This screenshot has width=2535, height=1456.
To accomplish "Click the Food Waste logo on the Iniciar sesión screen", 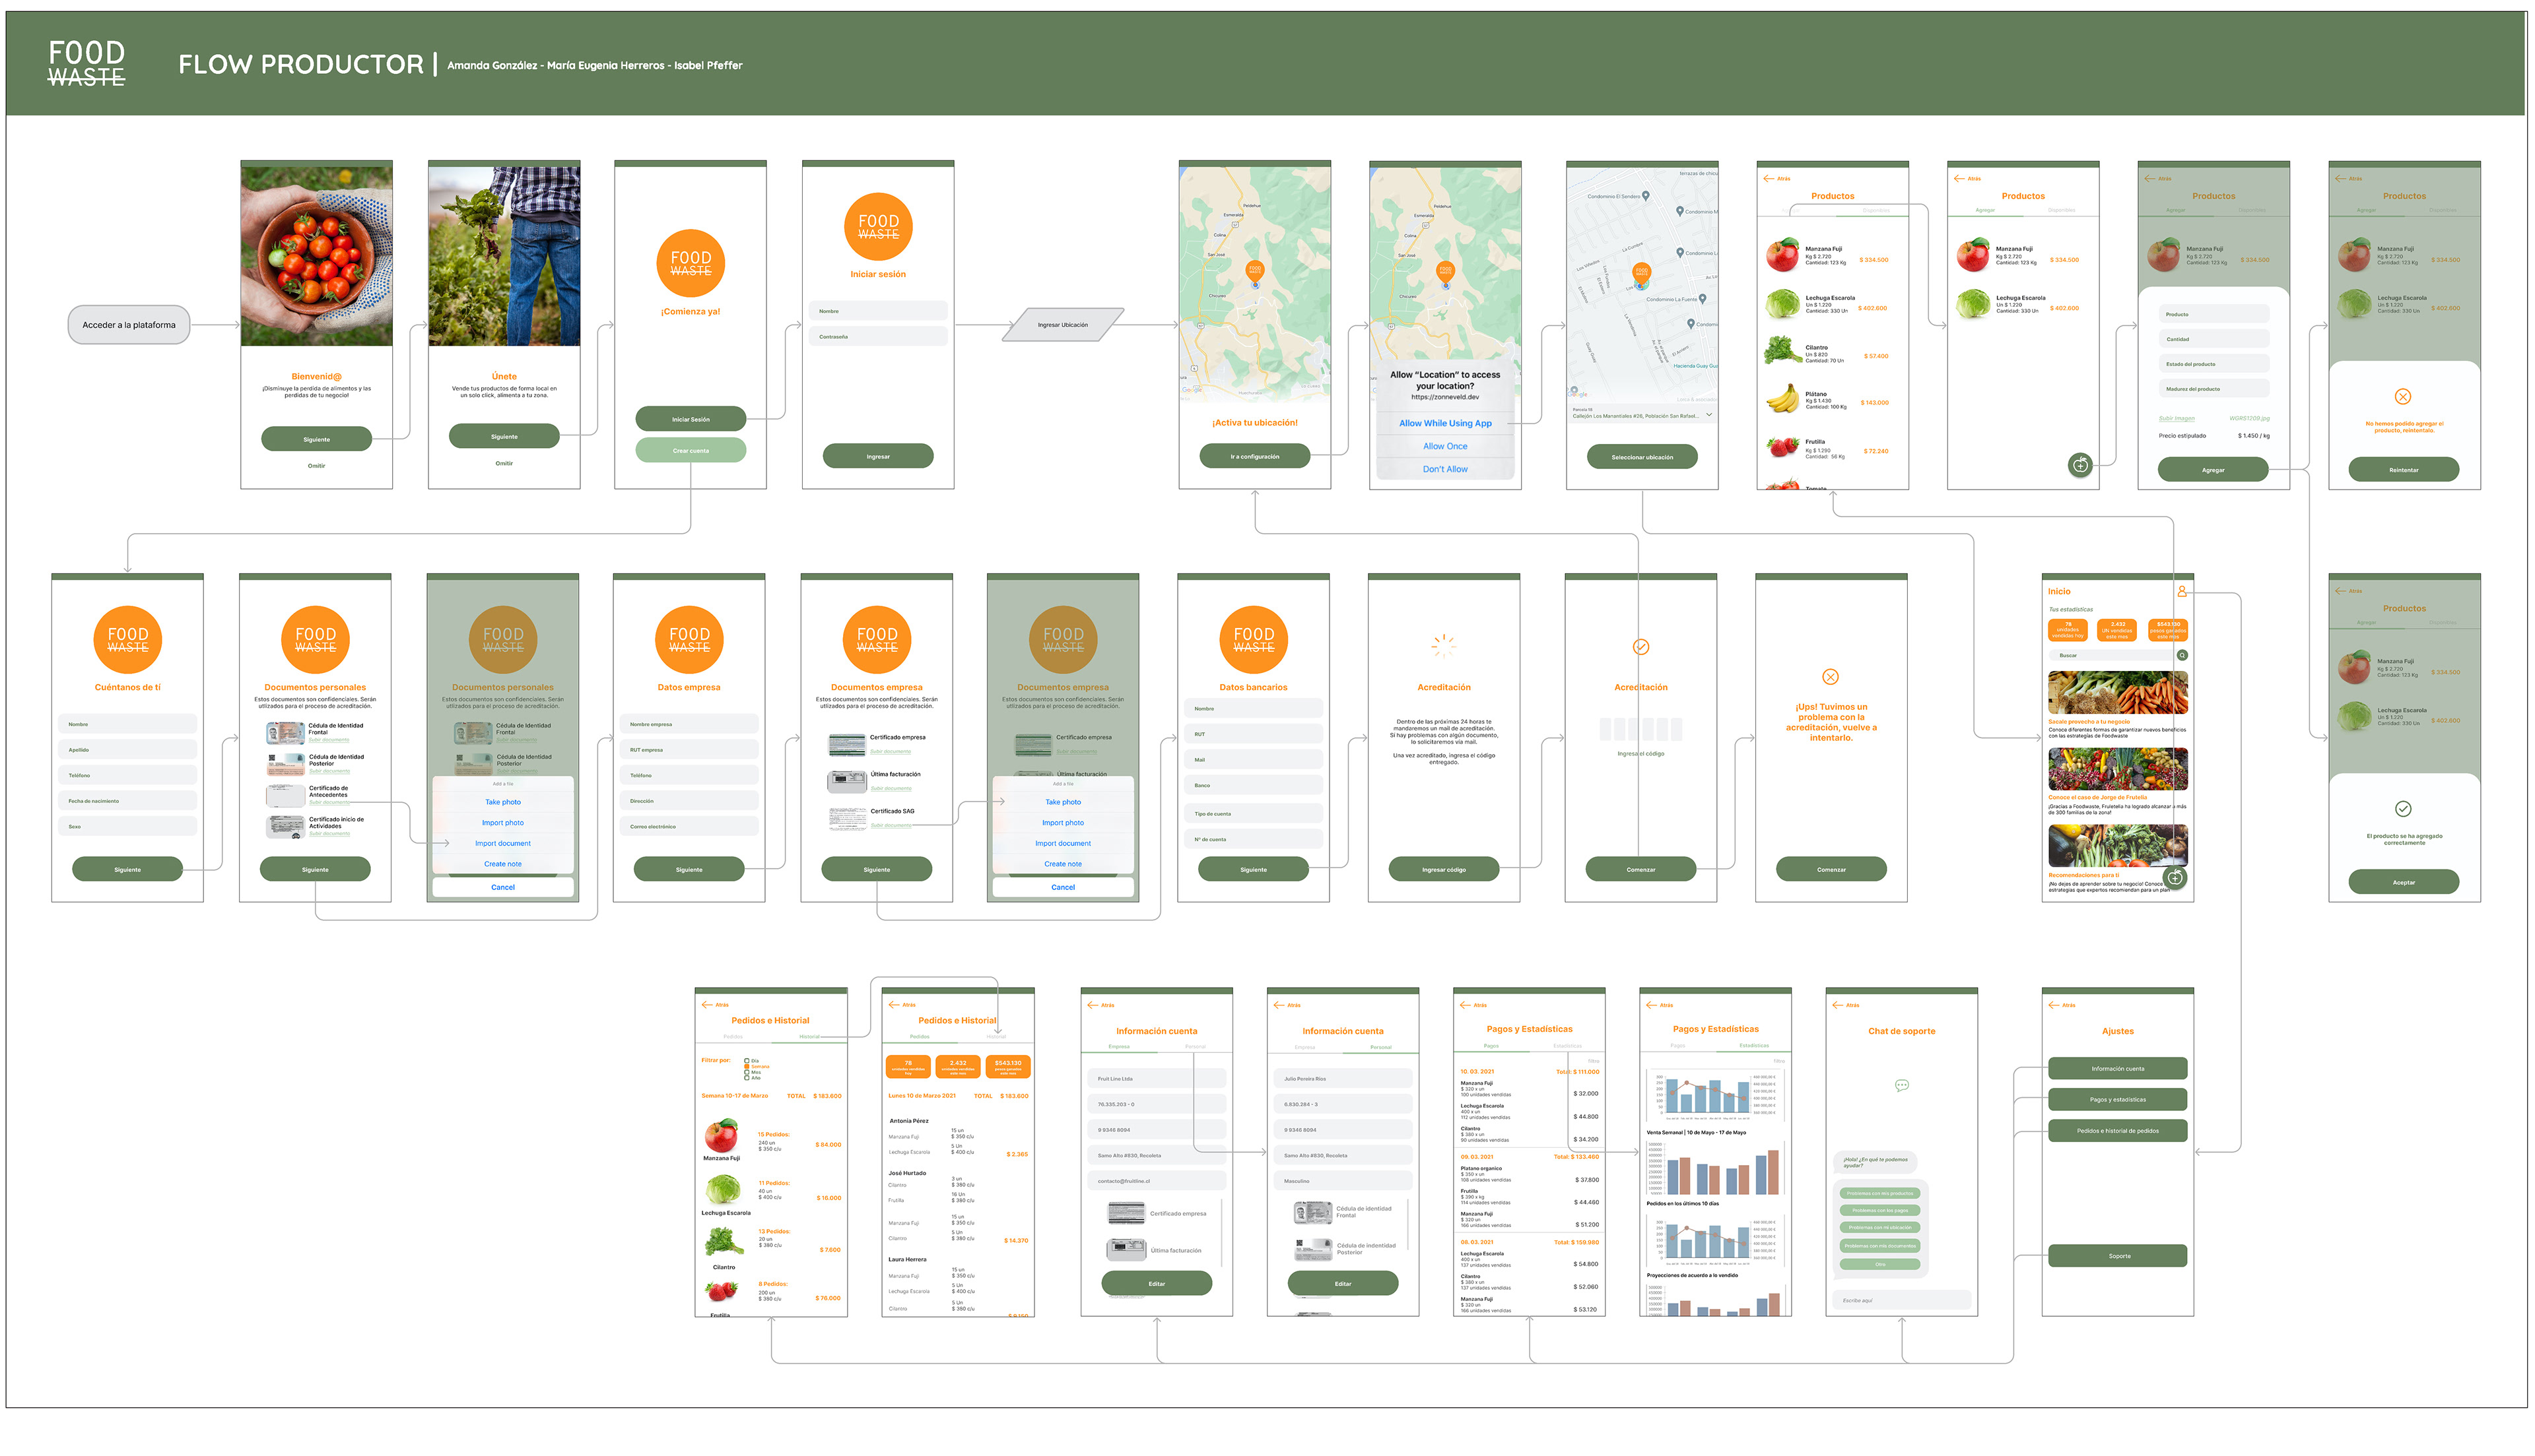I will coord(879,227).
